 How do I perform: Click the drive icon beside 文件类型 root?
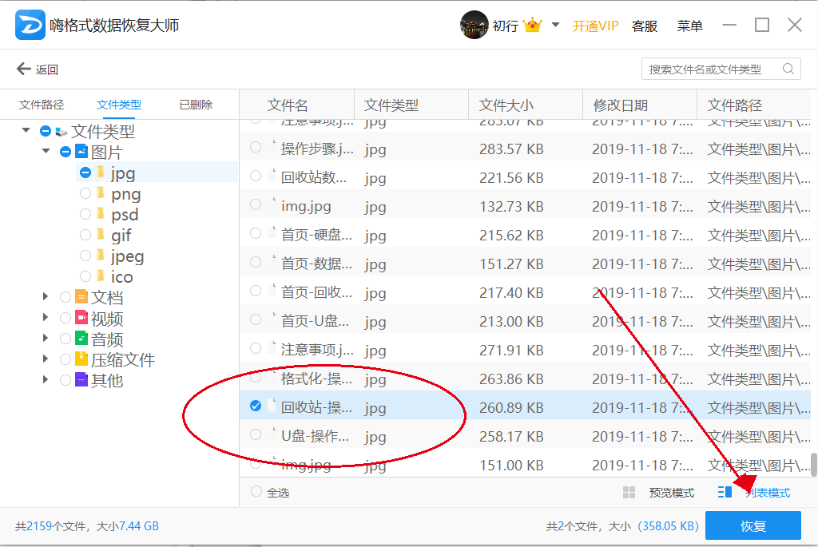tap(61, 132)
